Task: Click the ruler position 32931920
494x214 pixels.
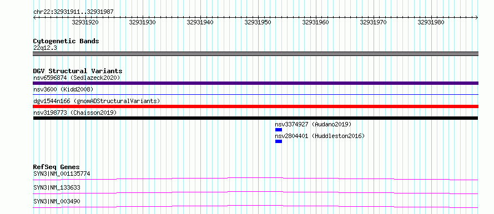Action: click(x=85, y=22)
